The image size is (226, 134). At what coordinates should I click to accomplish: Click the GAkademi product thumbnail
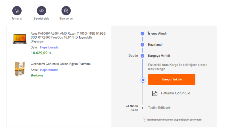coord(20,69)
